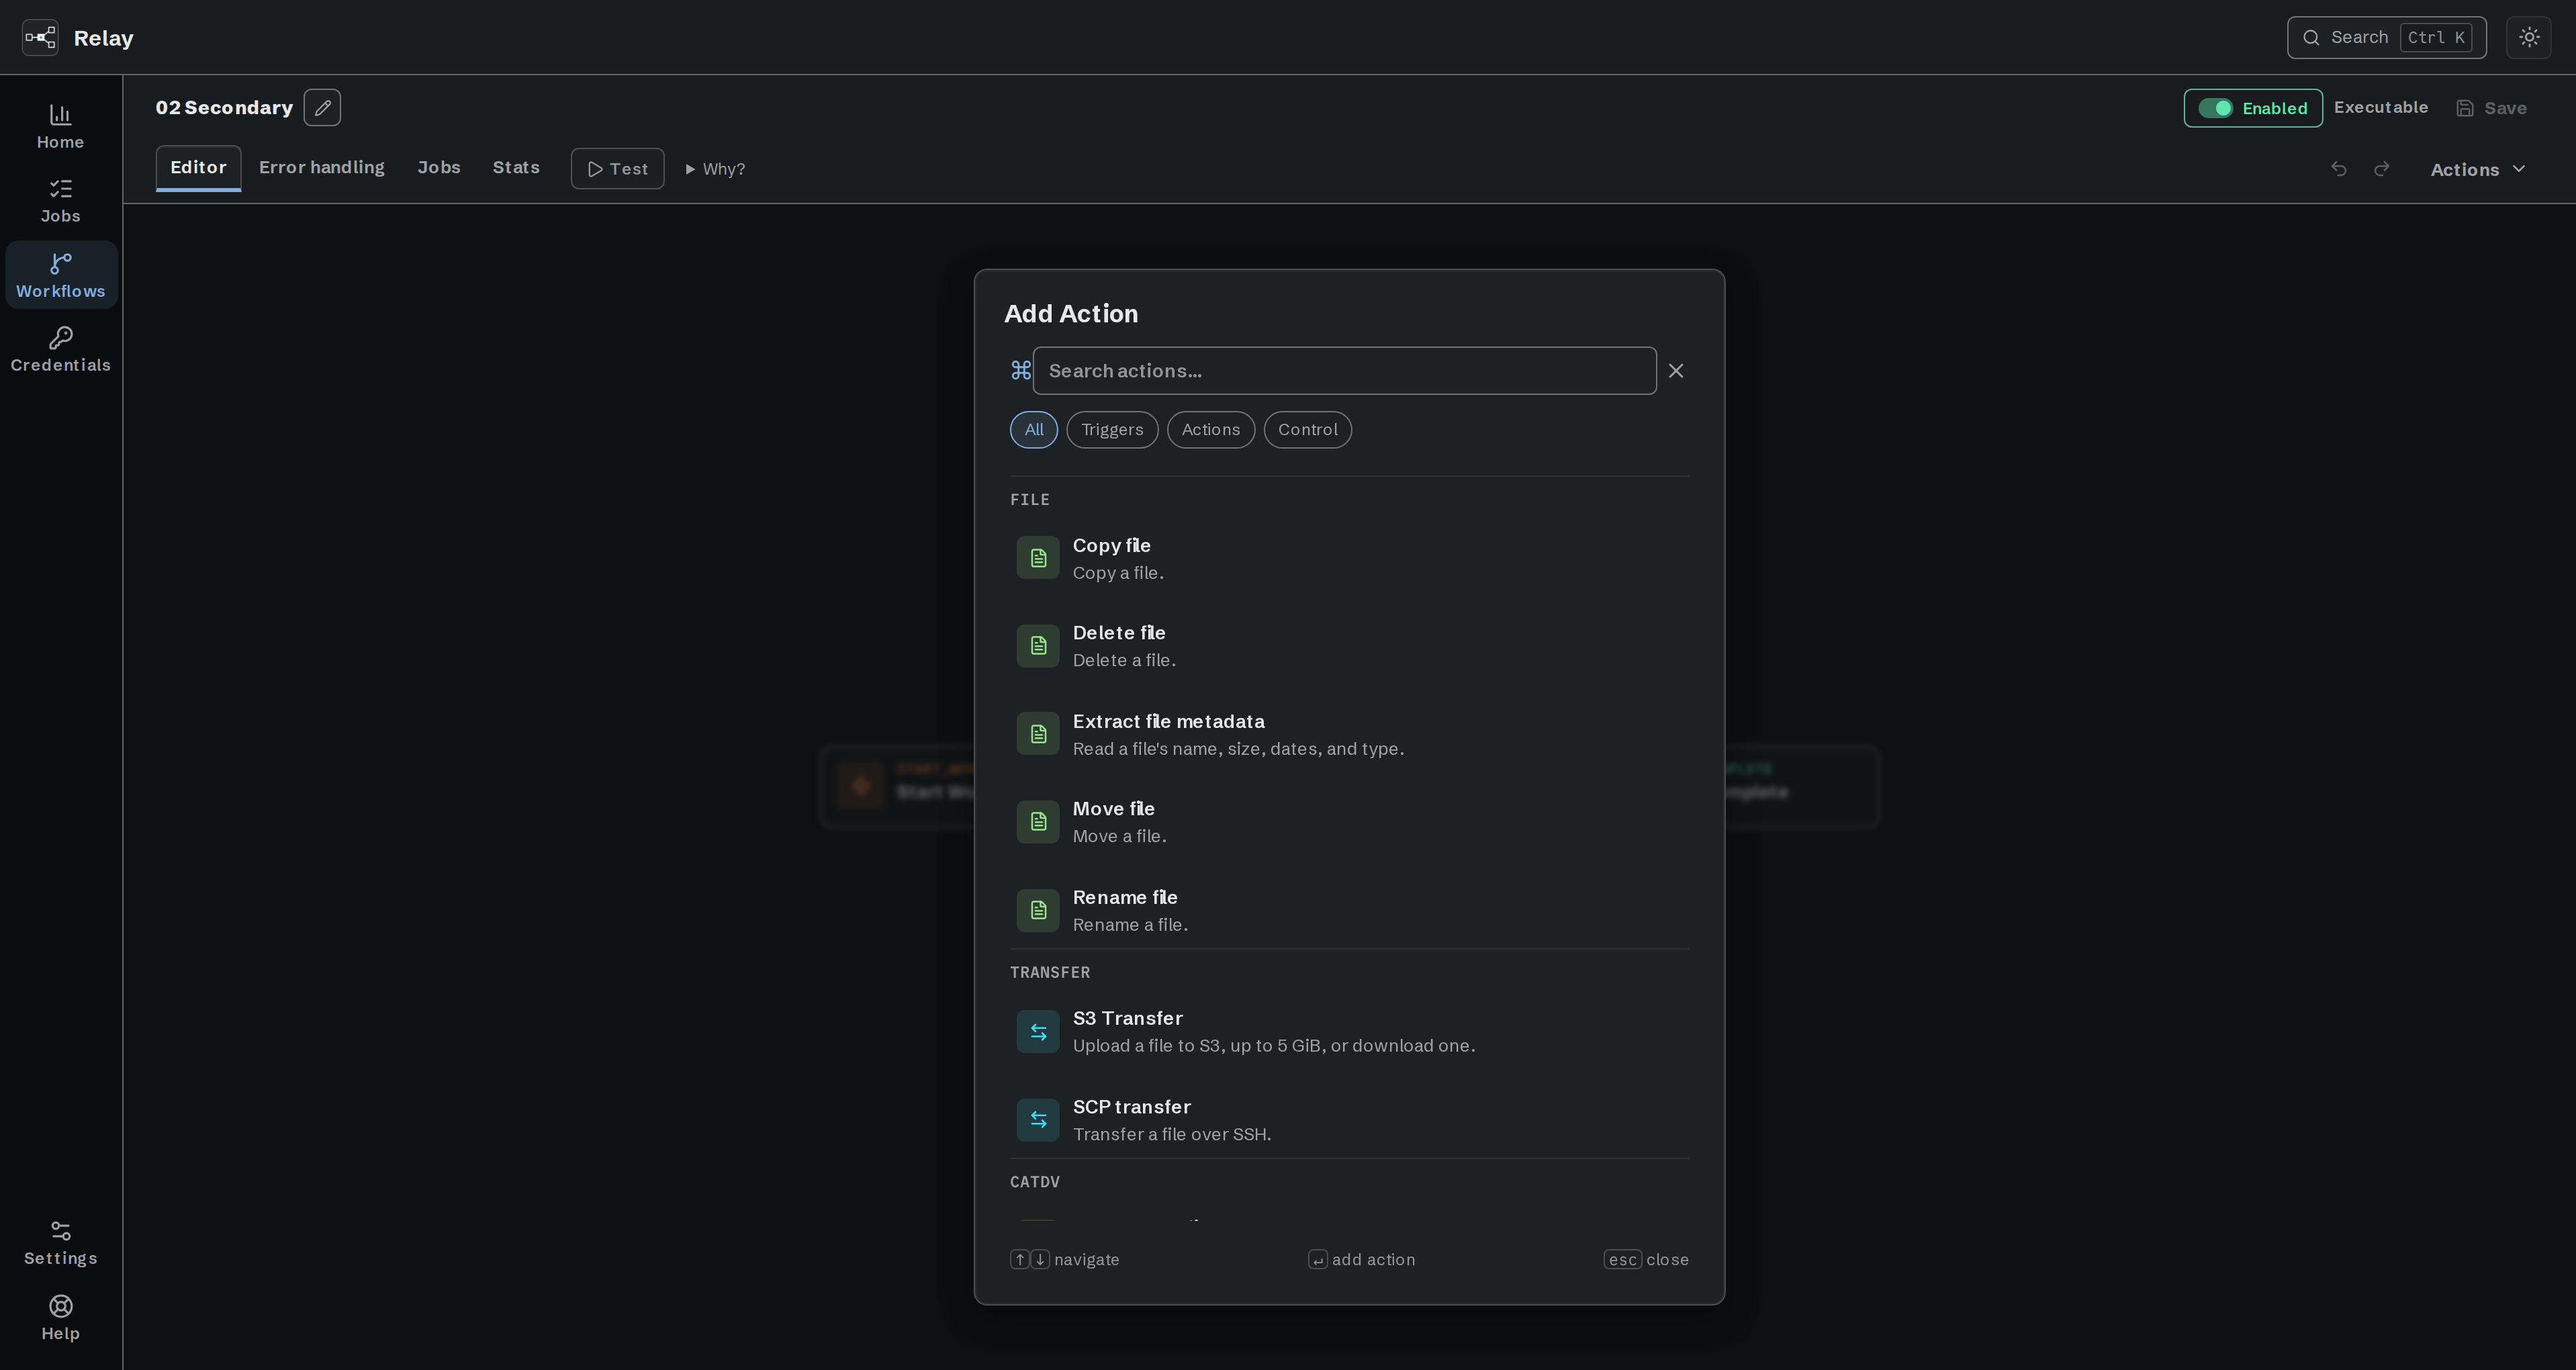Image resolution: width=2576 pixels, height=1370 pixels.
Task: Select the All filter chip
Action: point(1034,430)
